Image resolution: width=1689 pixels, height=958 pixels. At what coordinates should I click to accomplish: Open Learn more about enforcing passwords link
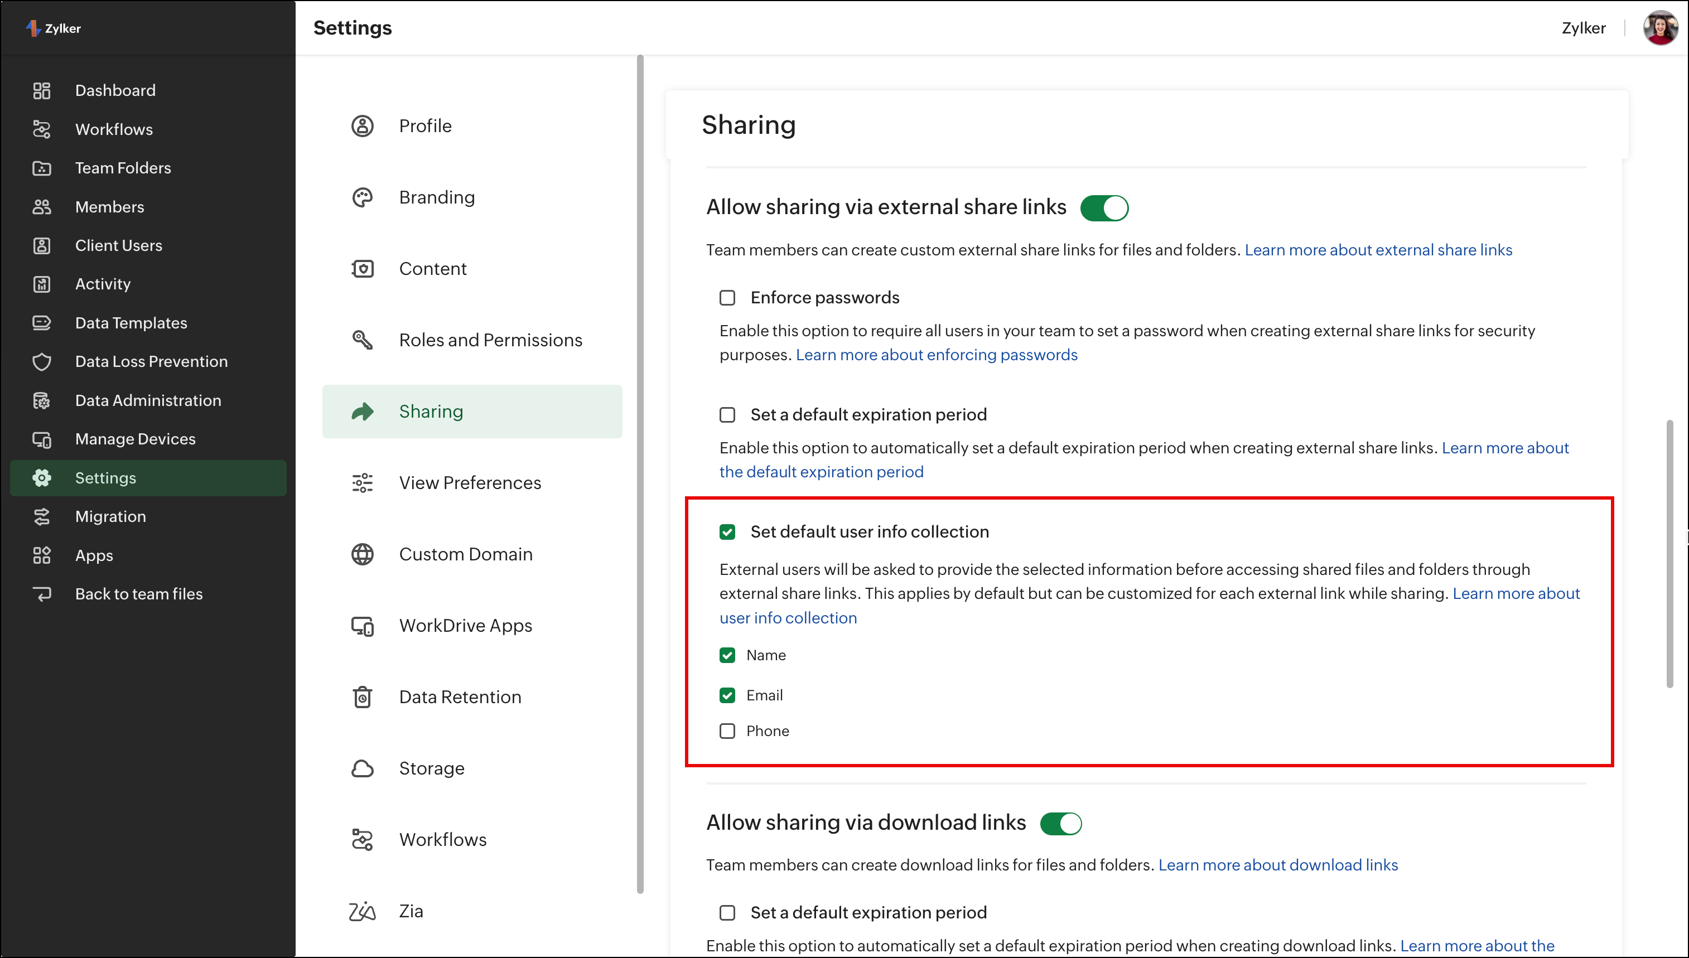[937, 355]
